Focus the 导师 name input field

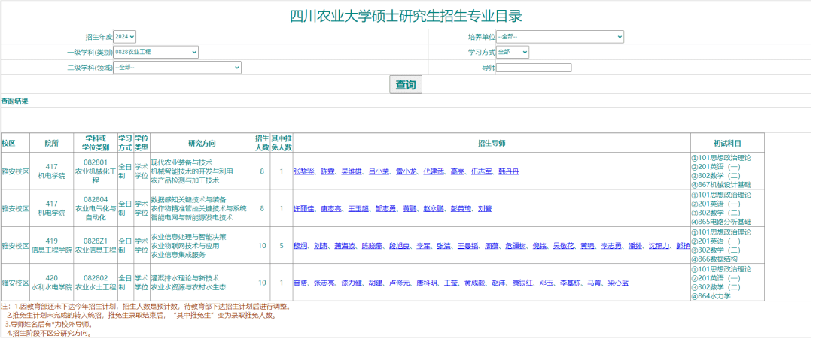click(534, 68)
